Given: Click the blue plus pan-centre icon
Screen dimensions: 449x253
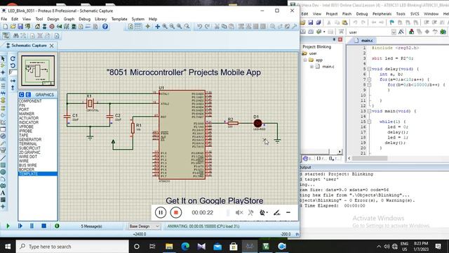Looking at the screenshot, I should click(x=157, y=27).
